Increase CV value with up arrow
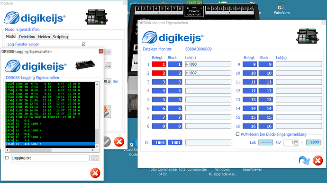Image resolution: width=327 pixels, height=183 pixels. (296, 141)
